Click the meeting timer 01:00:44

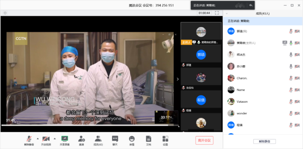[x=204, y=13]
